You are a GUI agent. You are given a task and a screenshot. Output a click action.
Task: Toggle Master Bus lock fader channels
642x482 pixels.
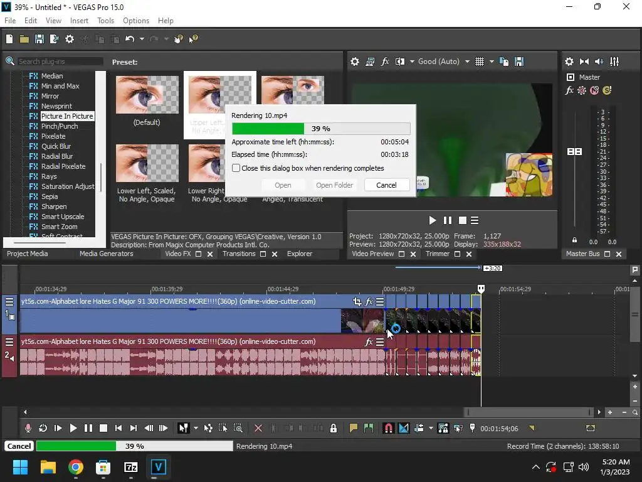click(574, 240)
